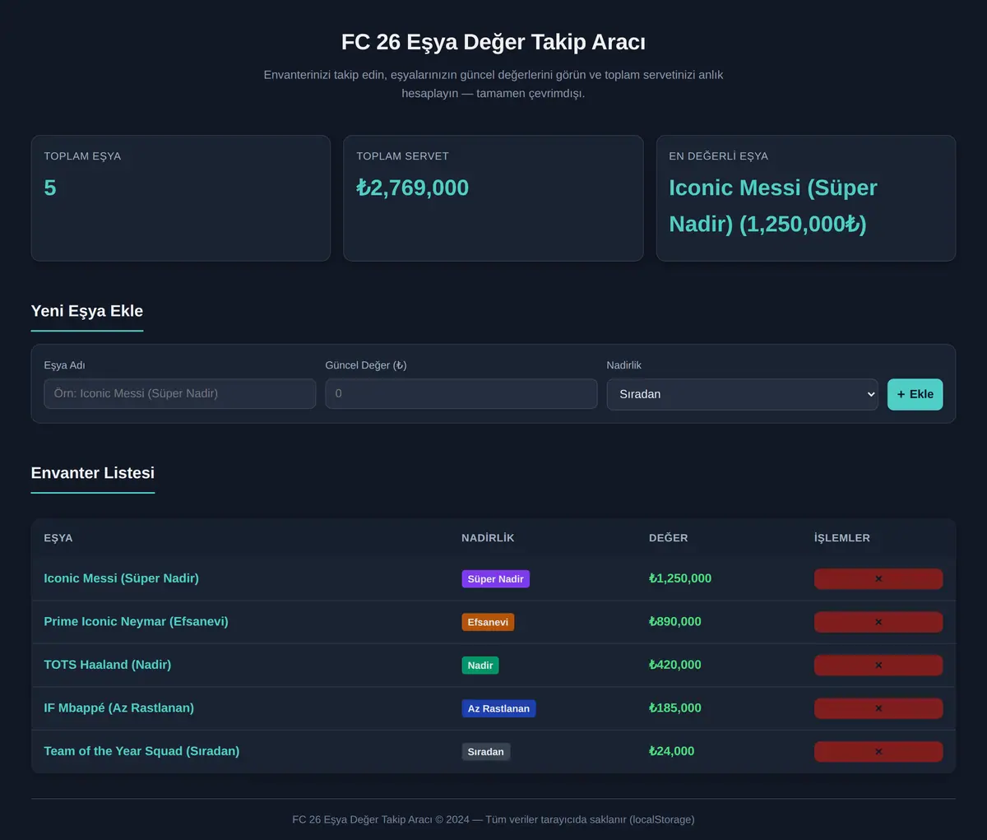Image resolution: width=987 pixels, height=840 pixels.
Task: Click the orange Efsanevi badge
Action: click(488, 622)
